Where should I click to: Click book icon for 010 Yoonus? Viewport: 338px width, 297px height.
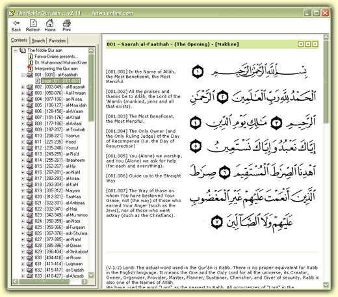[x=30, y=136]
